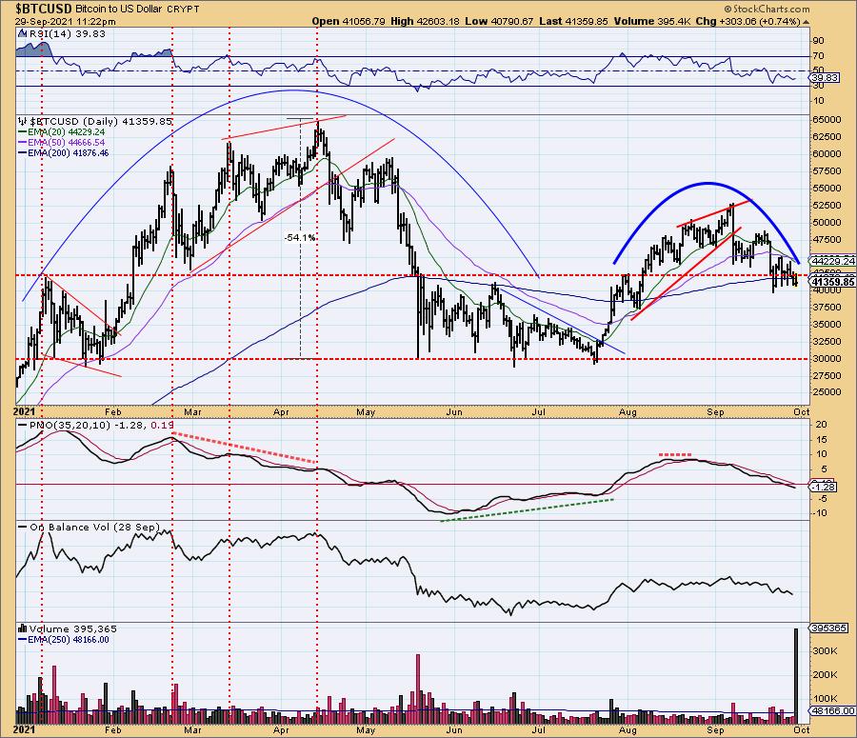Screen dimensions: 857x738
Task: Click the -54.1% decline annotation
Action: 300,238
